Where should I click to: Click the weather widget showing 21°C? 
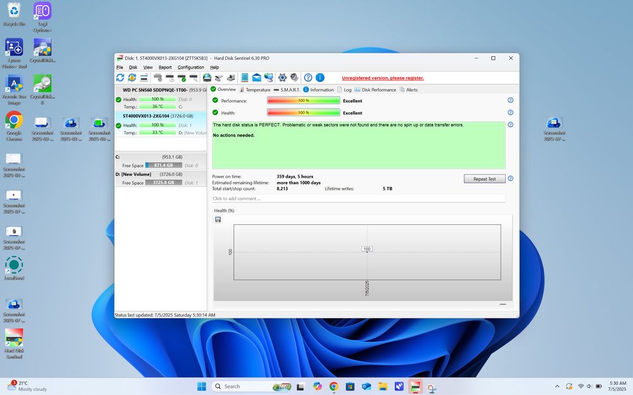pos(27,386)
